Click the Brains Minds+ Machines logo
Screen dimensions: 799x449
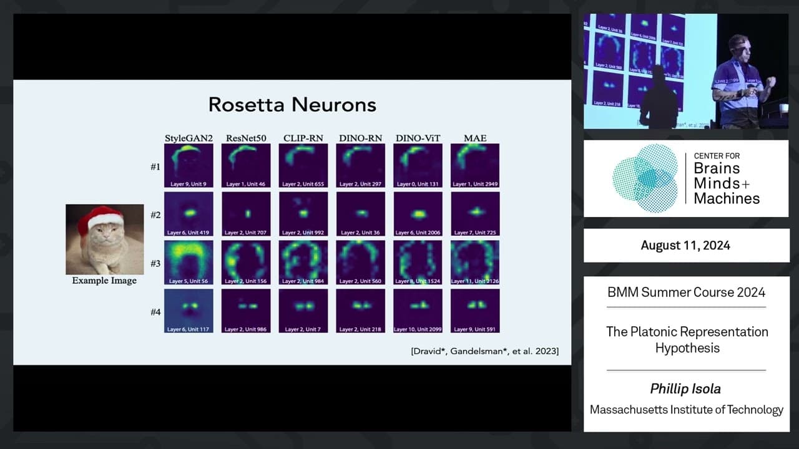pyautogui.click(x=686, y=178)
